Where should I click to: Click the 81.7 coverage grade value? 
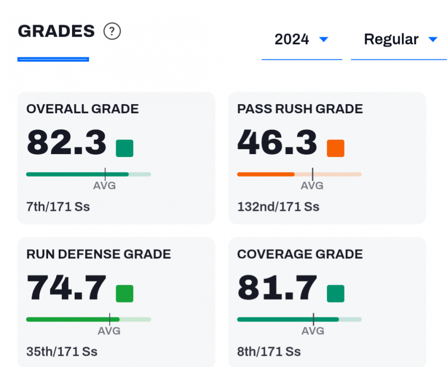click(x=277, y=288)
